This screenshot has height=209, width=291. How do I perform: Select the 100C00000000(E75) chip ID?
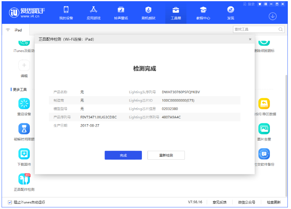pyautogui.click(x=178, y=100)
